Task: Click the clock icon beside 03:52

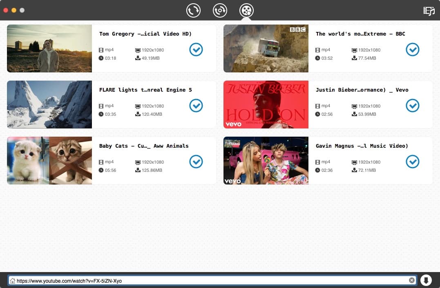Action: click(317, 58)
